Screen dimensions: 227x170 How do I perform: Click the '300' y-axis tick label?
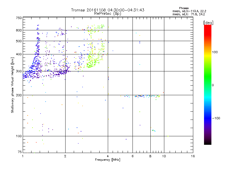pos(19,71)
